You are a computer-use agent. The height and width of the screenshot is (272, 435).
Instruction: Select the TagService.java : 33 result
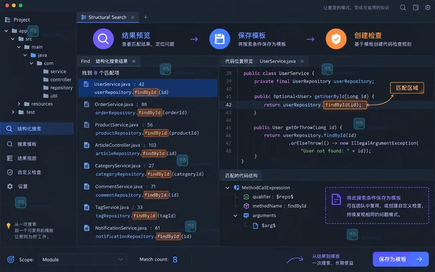point(147,211)
